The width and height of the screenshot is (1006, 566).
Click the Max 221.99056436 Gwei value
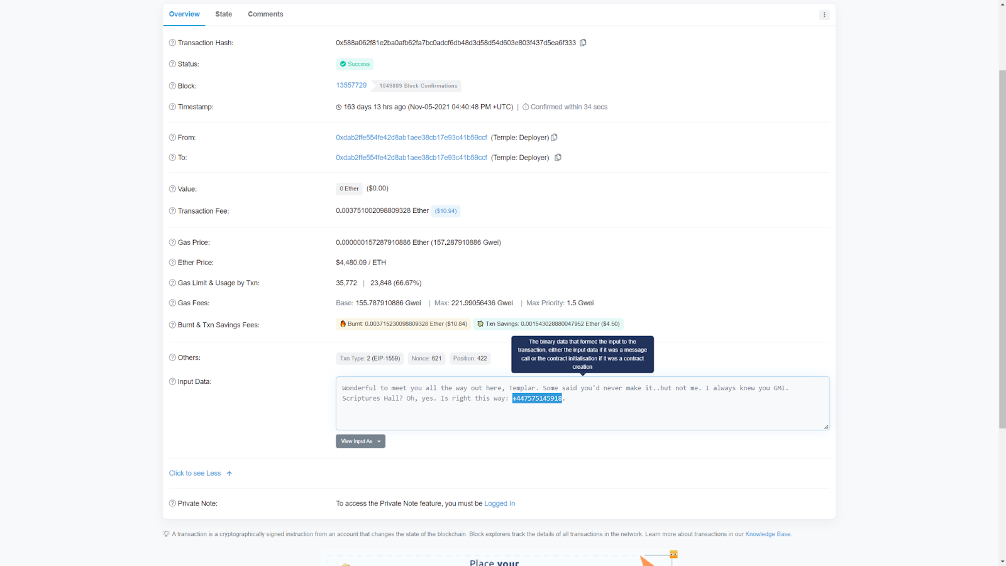(x=482, y=303)
